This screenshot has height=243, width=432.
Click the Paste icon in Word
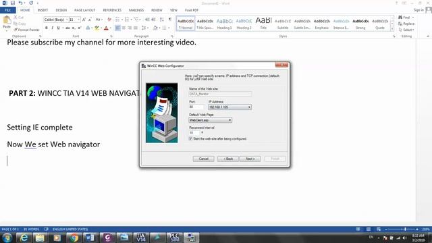7,22
